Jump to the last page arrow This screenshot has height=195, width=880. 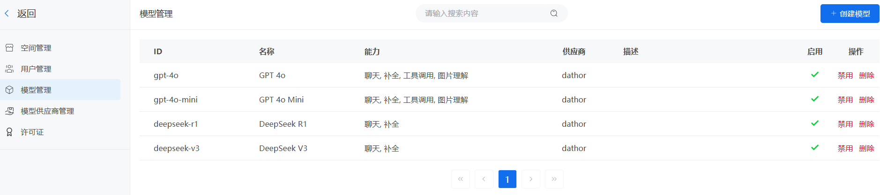(554, 179)
